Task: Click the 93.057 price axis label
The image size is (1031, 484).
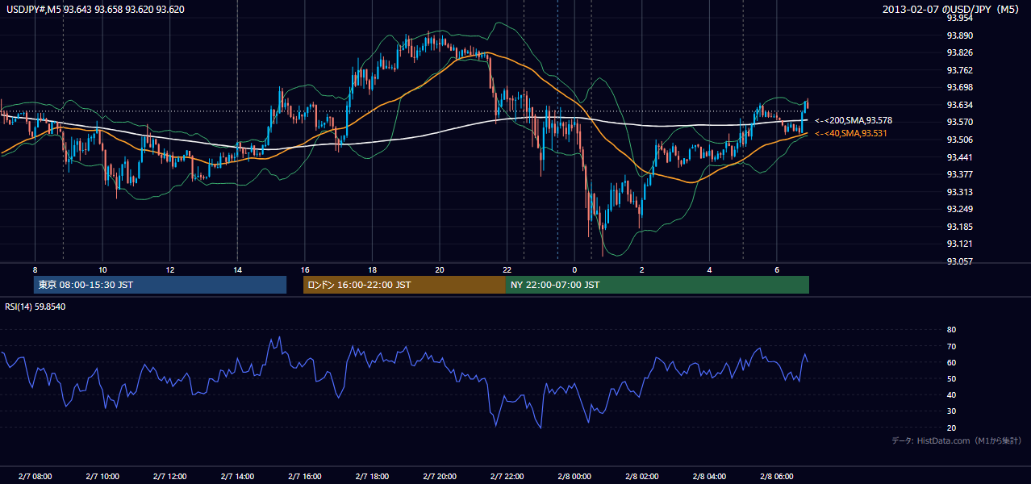Action: (960, 261)
